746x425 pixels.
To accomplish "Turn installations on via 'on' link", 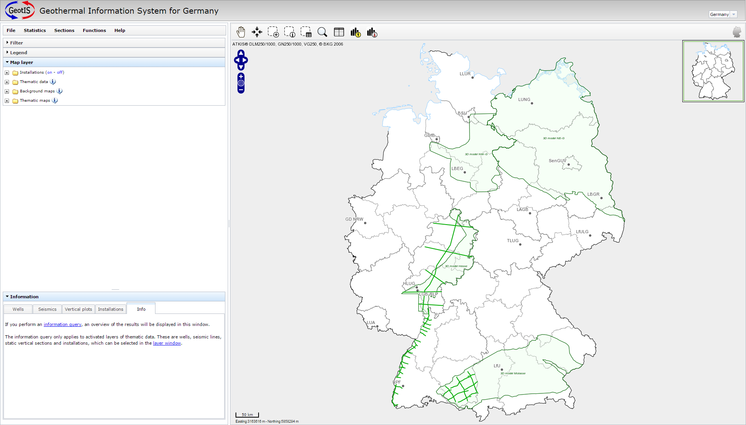I will point(50,73).
